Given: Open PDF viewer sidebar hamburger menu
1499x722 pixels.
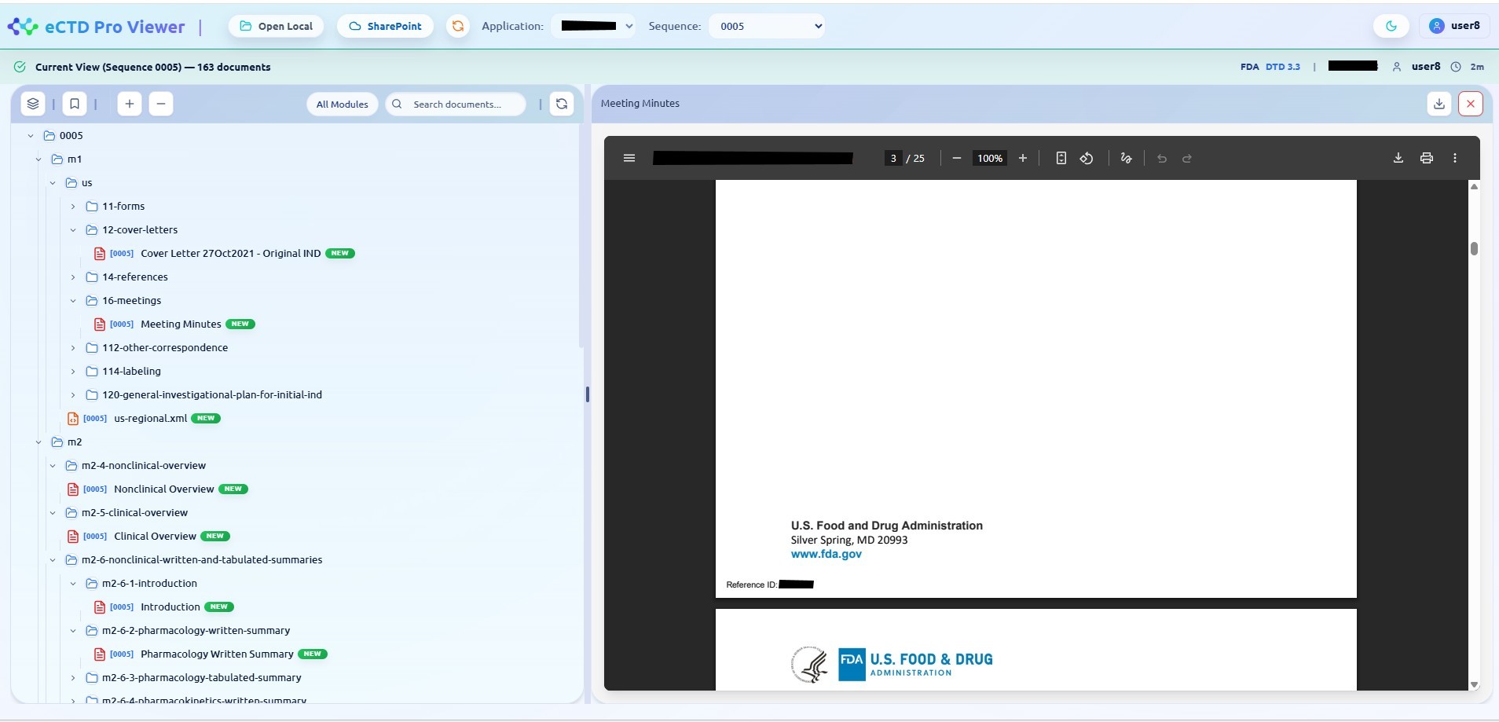Looking at the screenshot, I should click(629, 158).
